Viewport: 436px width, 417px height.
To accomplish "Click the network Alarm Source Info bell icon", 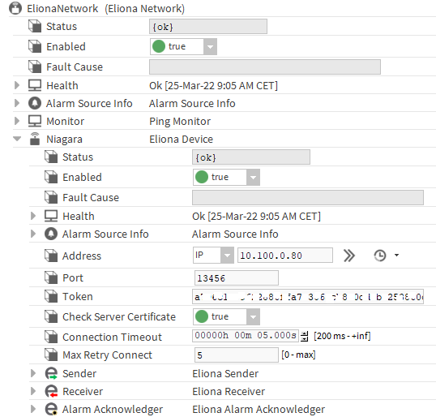I will click(x=35, y=103).
